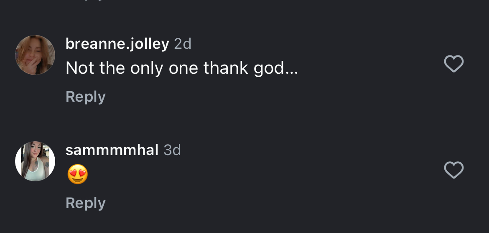Reply to sammmmhal's emoji comment
The image size is (489, 233).
[86, 203]
